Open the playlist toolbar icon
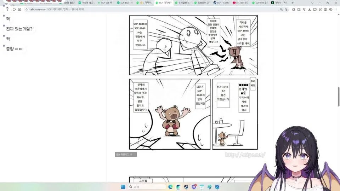This screenshot has width=340, height=191. 304,9
